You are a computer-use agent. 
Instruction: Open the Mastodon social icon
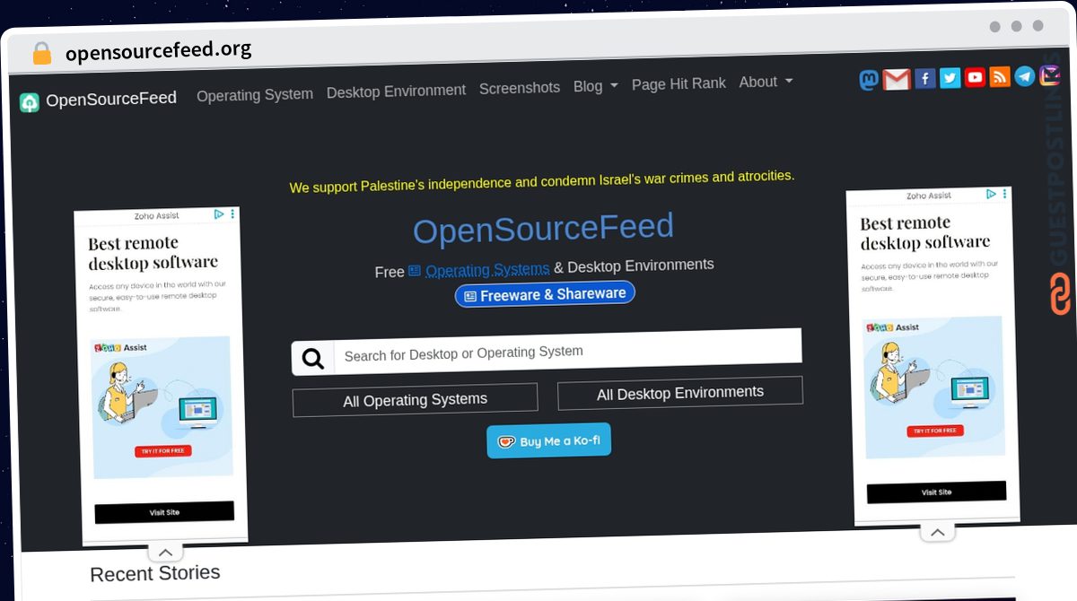[x=869, y=81]
